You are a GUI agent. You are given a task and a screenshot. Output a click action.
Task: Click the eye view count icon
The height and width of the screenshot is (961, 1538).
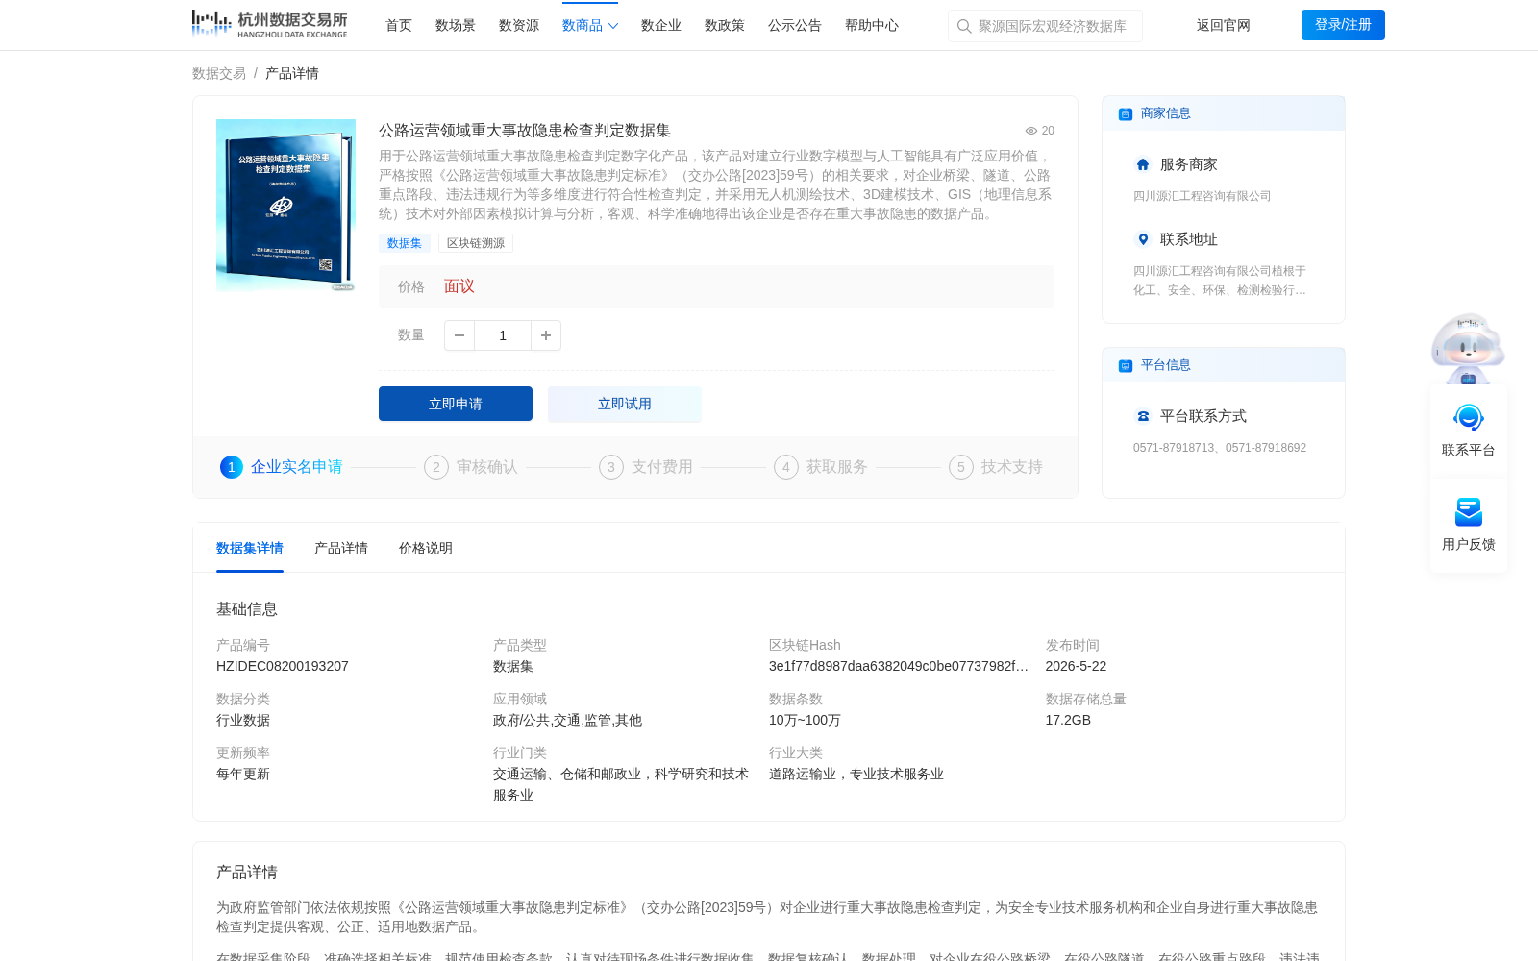pos(1031,131)
